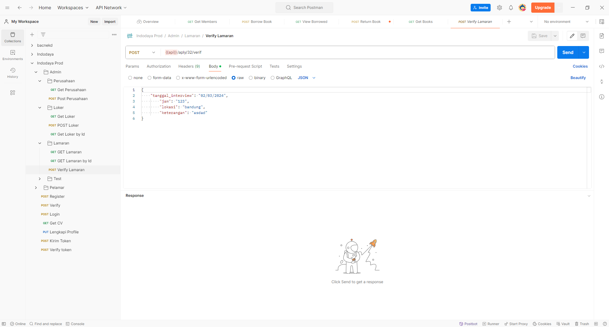Open the POST method dropdown
The height and width of the screenshot is (327, 609).
(x=153, y=52)
